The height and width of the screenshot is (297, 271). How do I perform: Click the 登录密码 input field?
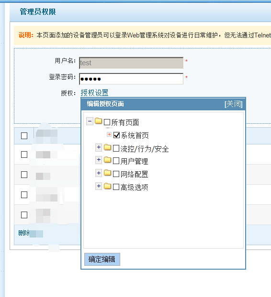pyautogui.click(x=131, y=79)
